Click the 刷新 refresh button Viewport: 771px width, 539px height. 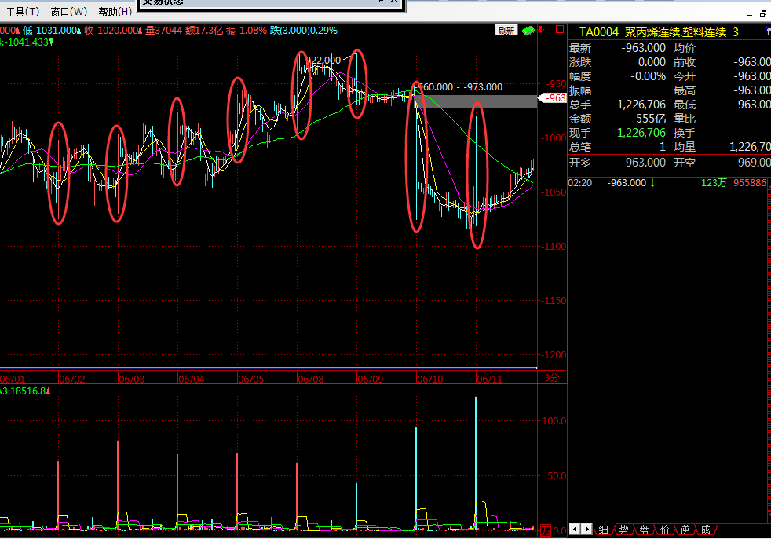(x=506, y=31)
